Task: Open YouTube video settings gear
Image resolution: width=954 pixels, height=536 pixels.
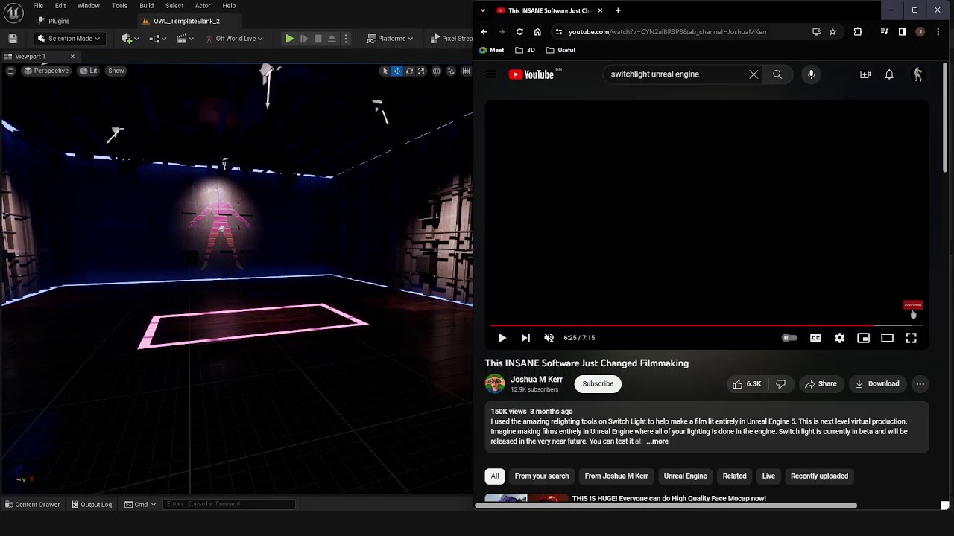Action: coord(839,338)
